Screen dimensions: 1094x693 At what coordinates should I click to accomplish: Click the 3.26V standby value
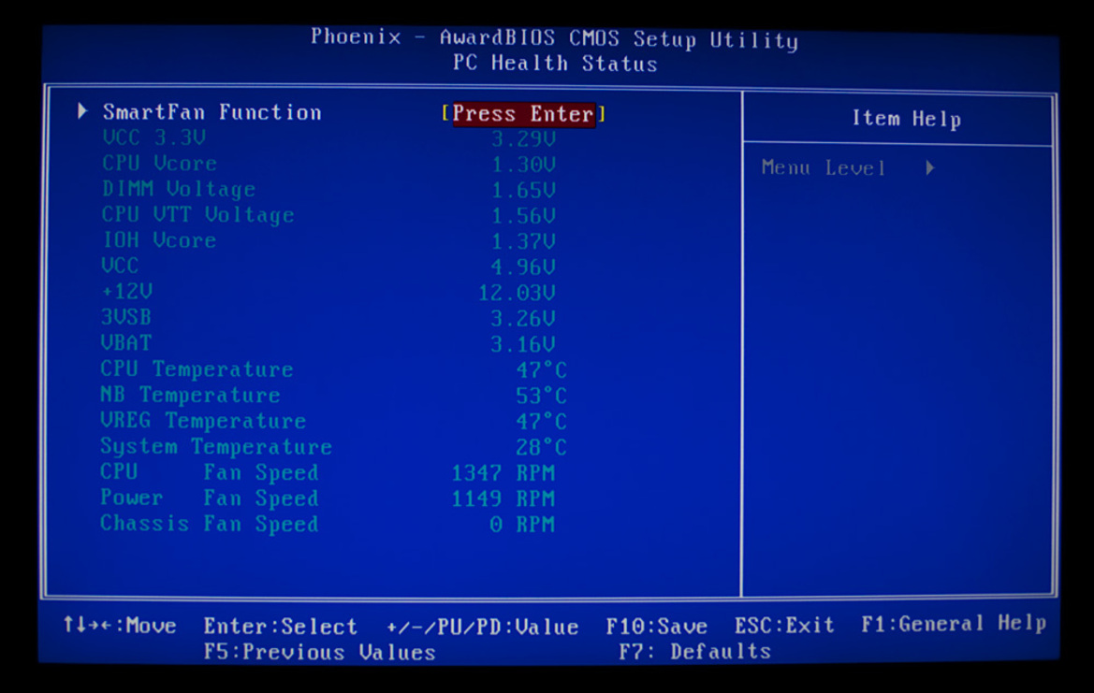[523, 319]
